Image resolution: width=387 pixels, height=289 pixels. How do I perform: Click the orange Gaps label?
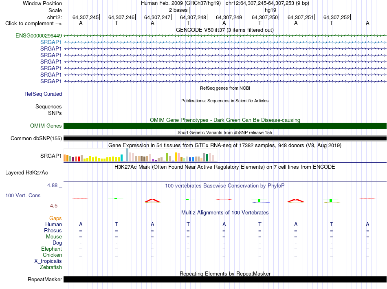(55, 218)
